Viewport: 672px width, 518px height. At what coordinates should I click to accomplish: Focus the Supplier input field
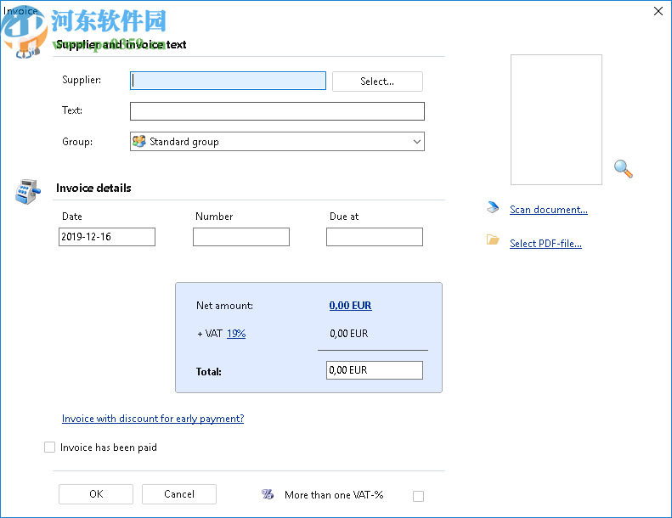point(228,81)
